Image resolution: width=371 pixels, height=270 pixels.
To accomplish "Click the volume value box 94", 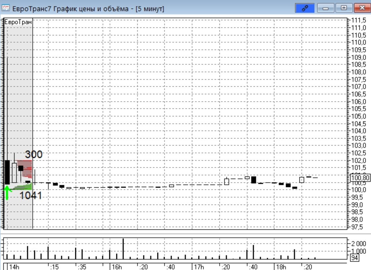I will click(354, 258).
